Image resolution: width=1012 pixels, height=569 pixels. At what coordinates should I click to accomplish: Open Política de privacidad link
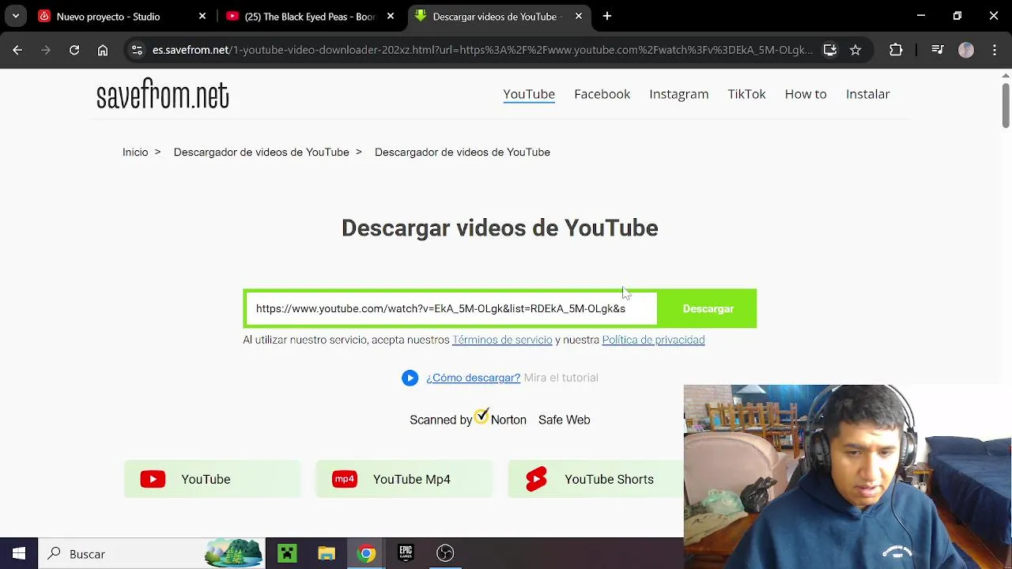click(x=653, y=340)
